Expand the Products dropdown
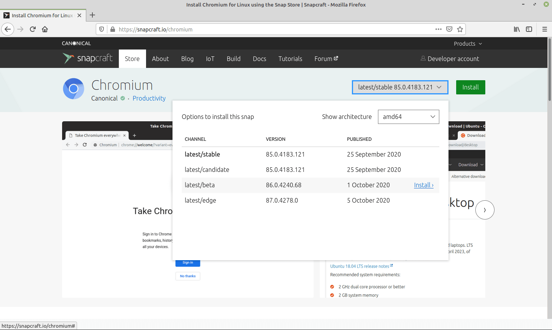Screen dimensions: 552x330 point(468,44)
